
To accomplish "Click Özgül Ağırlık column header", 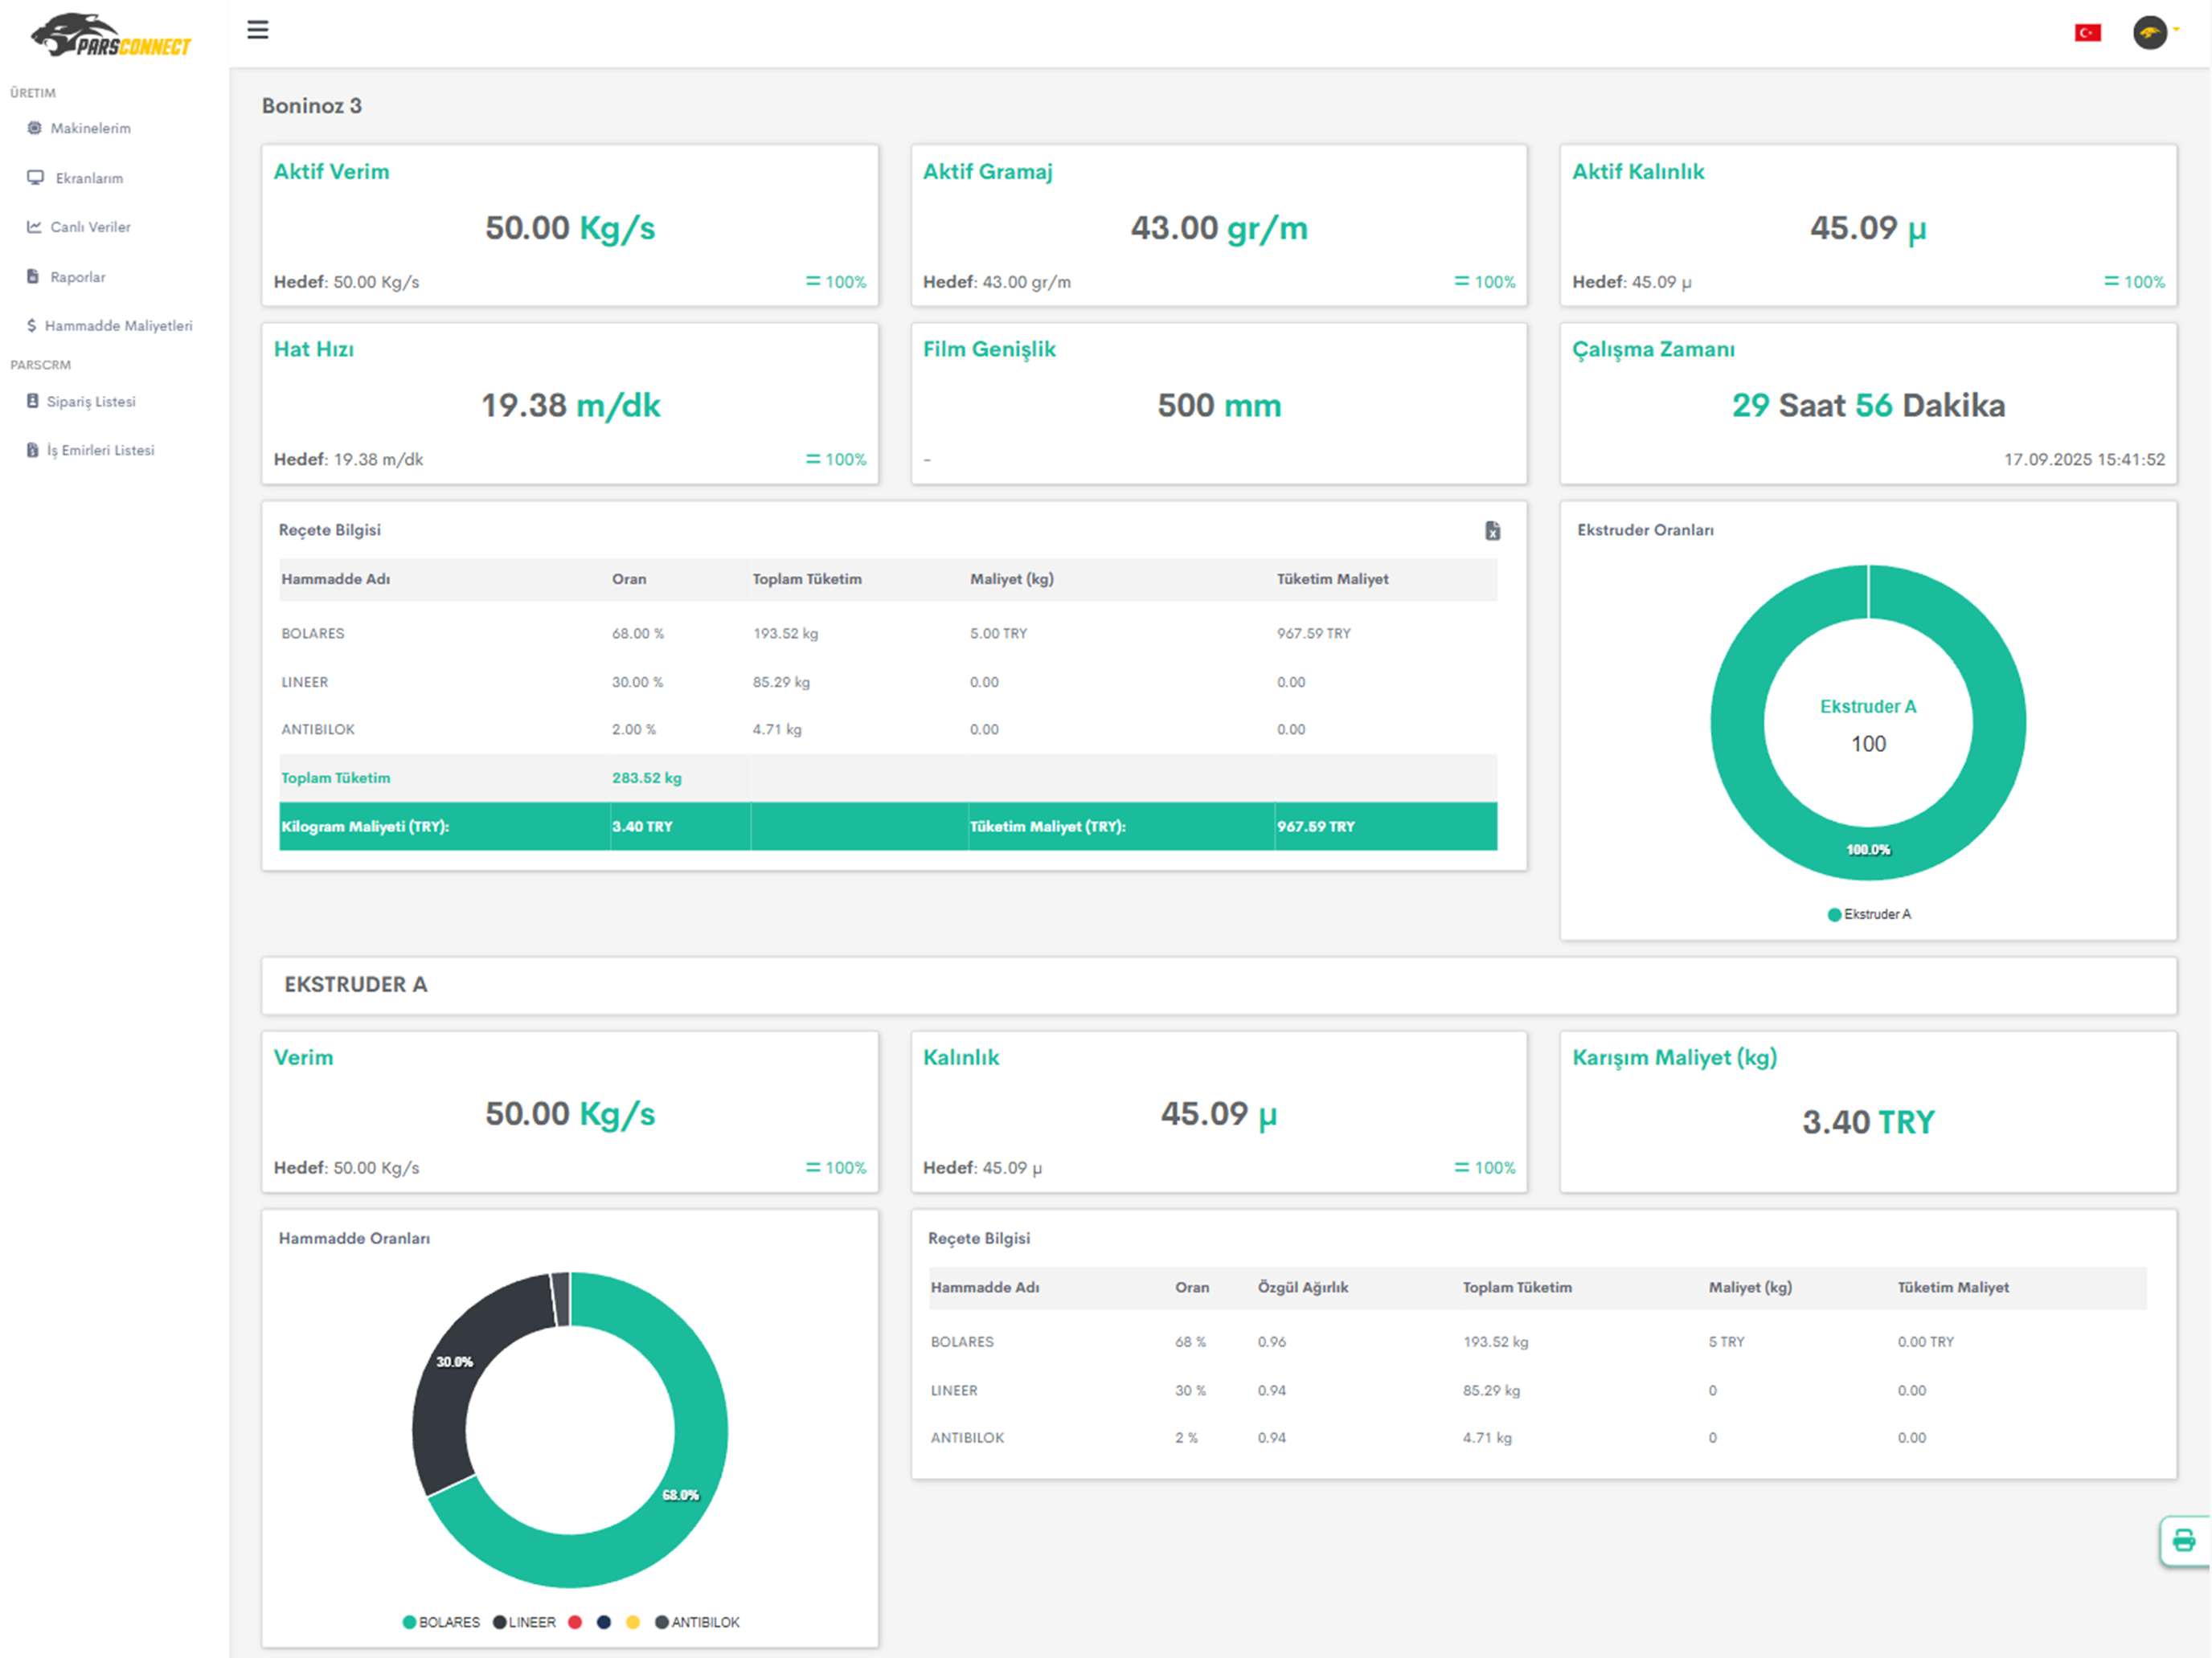I will click(x=1302, y=1287).
